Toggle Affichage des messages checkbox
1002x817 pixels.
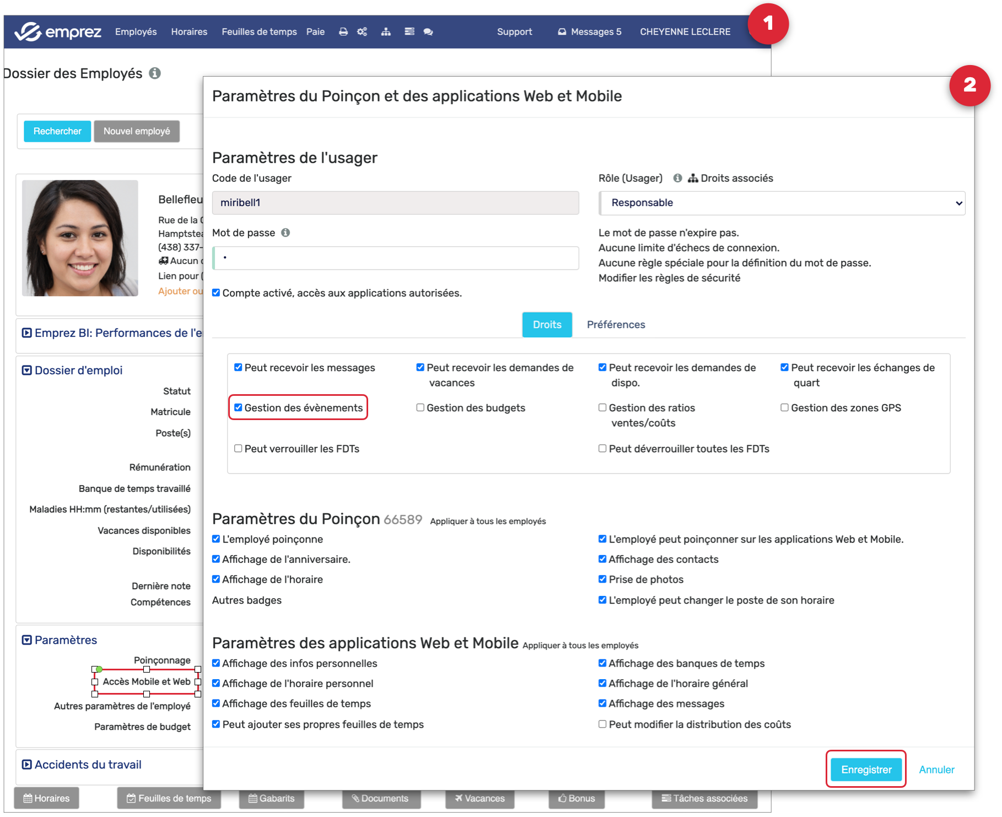602,703
